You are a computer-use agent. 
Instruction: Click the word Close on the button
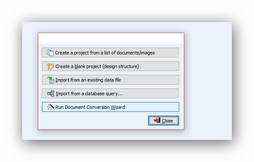[167, 121]
